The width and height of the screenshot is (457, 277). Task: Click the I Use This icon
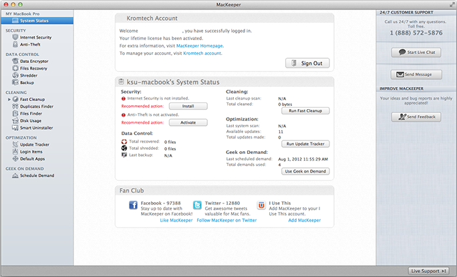(261, 205)
